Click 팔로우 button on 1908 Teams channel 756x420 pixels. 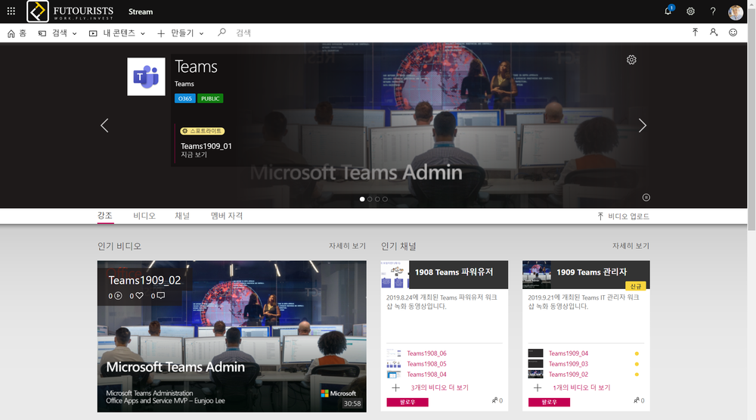click(407, 402)
